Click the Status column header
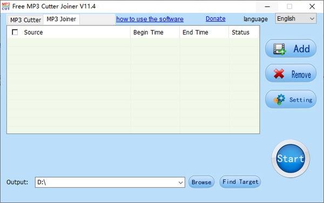Screen dimensions: 324x203 pos(244,32)
